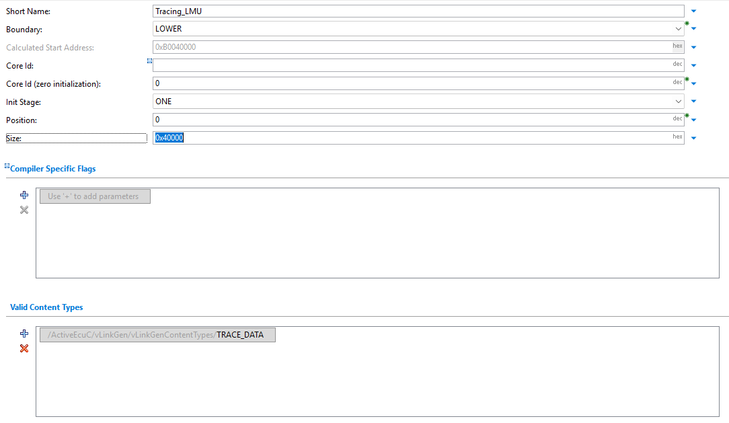Viewport: 729px width, 423px height.
Task: Click the gray X icon under Compiler Specific Flags
Action: 24,210
